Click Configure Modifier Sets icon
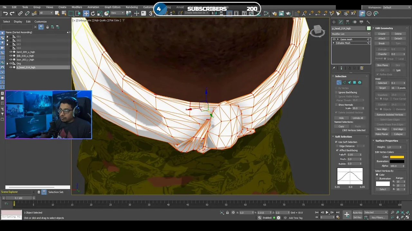 [x=362, y=68]
